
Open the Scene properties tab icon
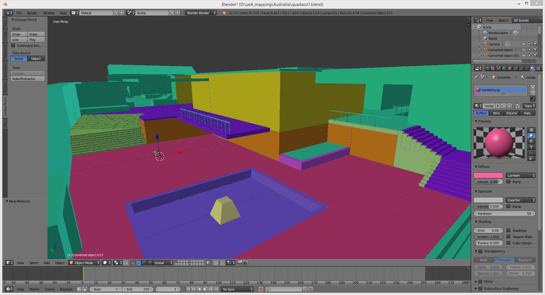coord(498,68)
